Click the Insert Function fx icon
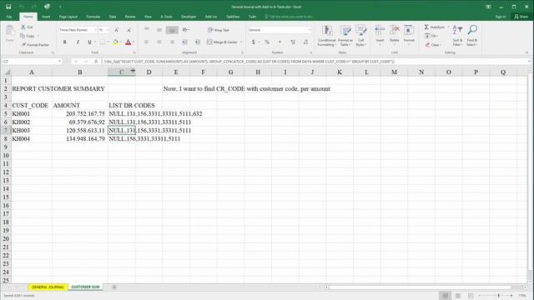 [97, 62]
